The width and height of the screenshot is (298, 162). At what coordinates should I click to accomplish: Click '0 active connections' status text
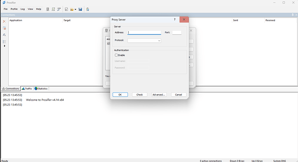[x=211, y=161]
